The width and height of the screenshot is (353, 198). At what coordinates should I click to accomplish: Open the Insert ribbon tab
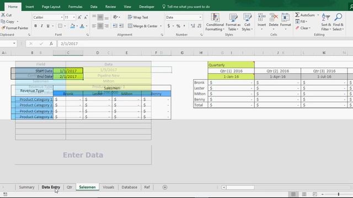pyautogui.click(x=30, y=7)
